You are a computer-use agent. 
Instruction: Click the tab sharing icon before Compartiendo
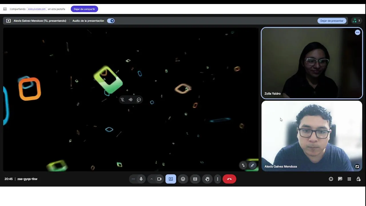coord(5,9)
